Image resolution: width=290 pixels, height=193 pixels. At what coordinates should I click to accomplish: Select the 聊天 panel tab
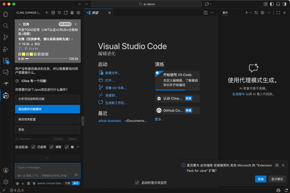coord(225,13)
